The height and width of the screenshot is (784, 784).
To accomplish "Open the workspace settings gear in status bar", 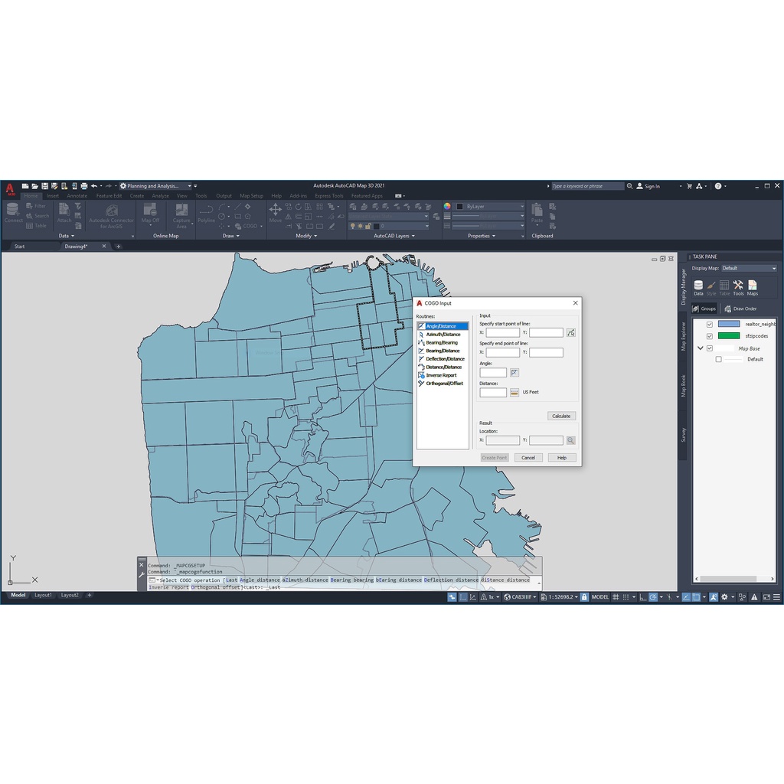I will point(724,597).
